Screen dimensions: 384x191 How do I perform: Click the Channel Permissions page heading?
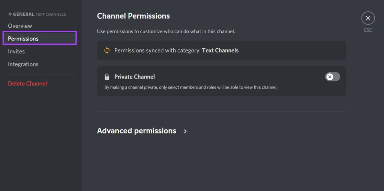pyautogui.click(x=133, y=16)
